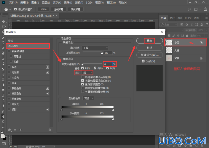
Task: Click the 填充不透明度 slider handle
Action: (82, 65)
